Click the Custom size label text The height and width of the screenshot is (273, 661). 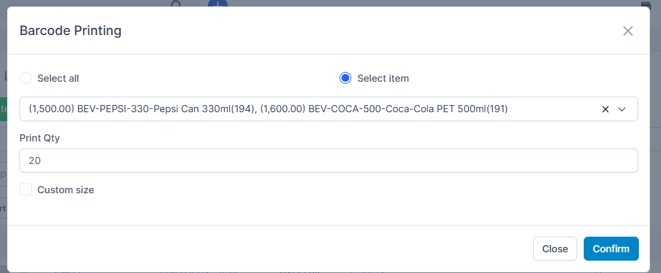point(66,190)
